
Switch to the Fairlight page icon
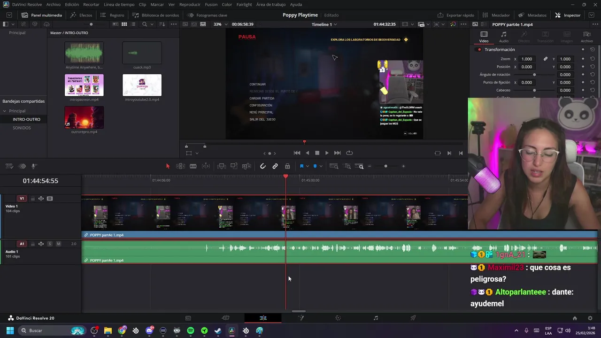click(x=376, y=318)
